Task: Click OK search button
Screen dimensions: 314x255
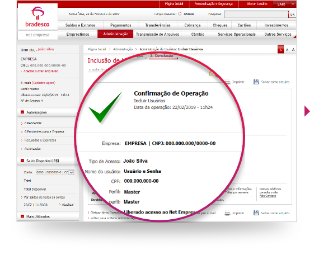Action: tap(292, 15)
